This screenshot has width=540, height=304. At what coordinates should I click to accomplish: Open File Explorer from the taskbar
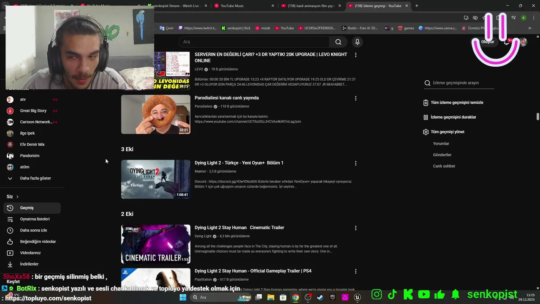[x=271, y=297]
